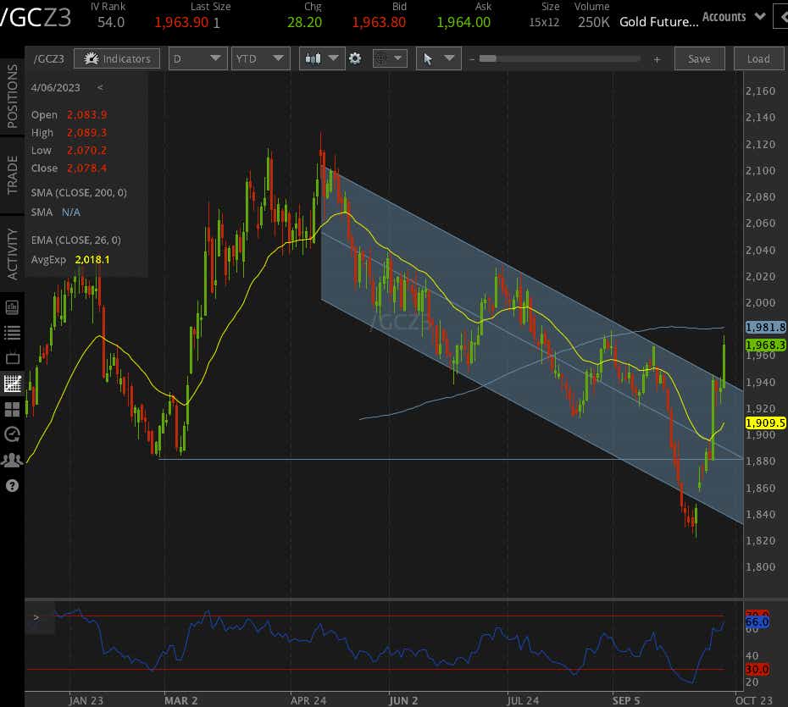This screenshot has width=788, height=707.
Task: Switch to the Activity side tab
Action: (x=12, y=254)
